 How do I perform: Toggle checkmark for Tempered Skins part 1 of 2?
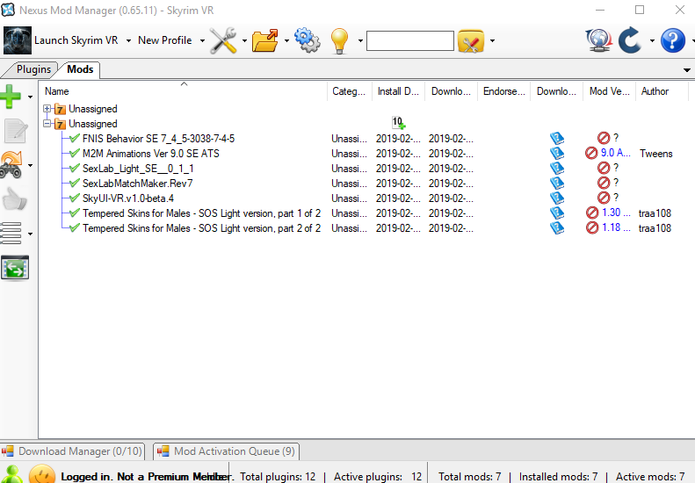click(75, 213)
